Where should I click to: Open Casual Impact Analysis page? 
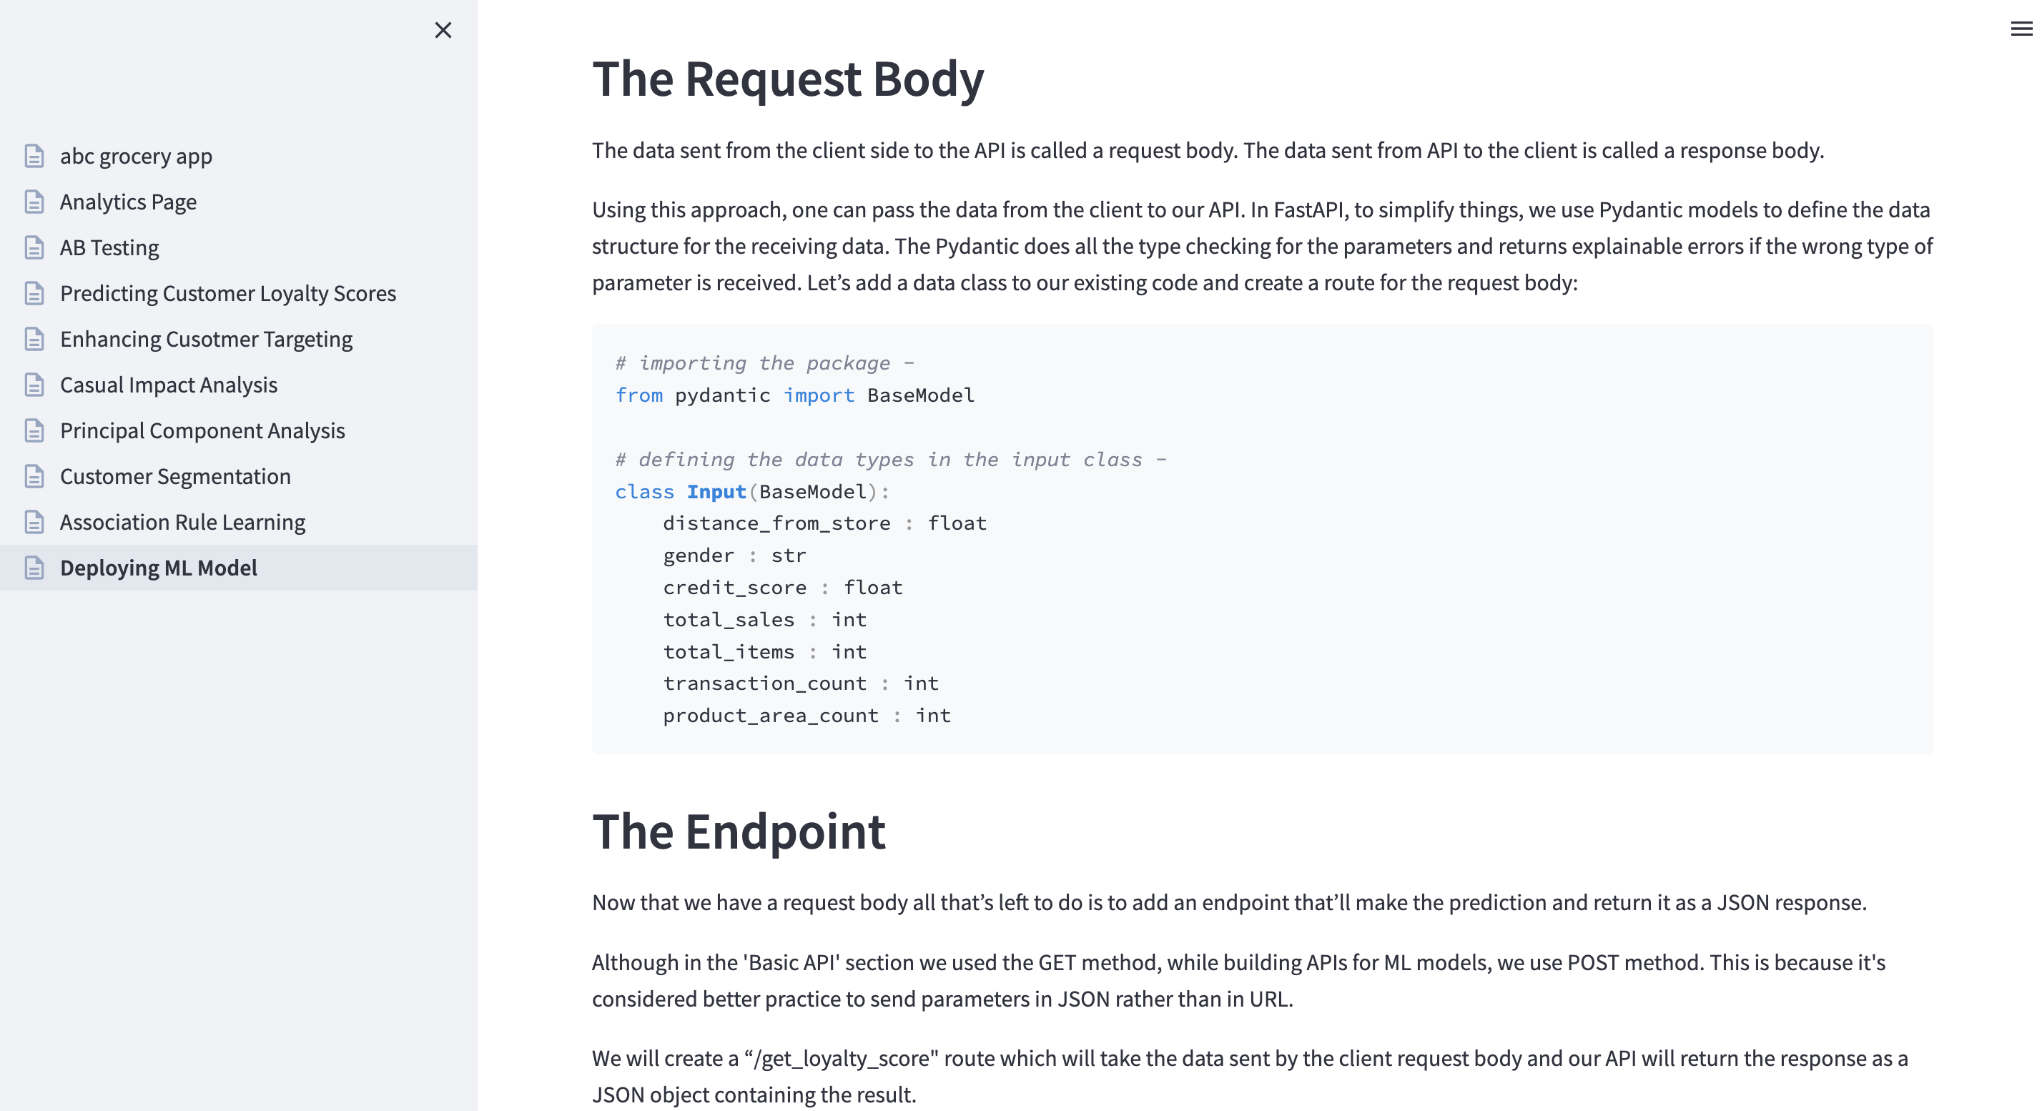click(x=169, y=385)
